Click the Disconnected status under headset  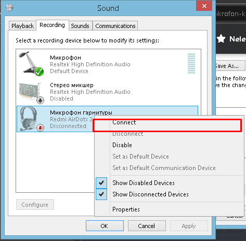click(x=68, y=126)
